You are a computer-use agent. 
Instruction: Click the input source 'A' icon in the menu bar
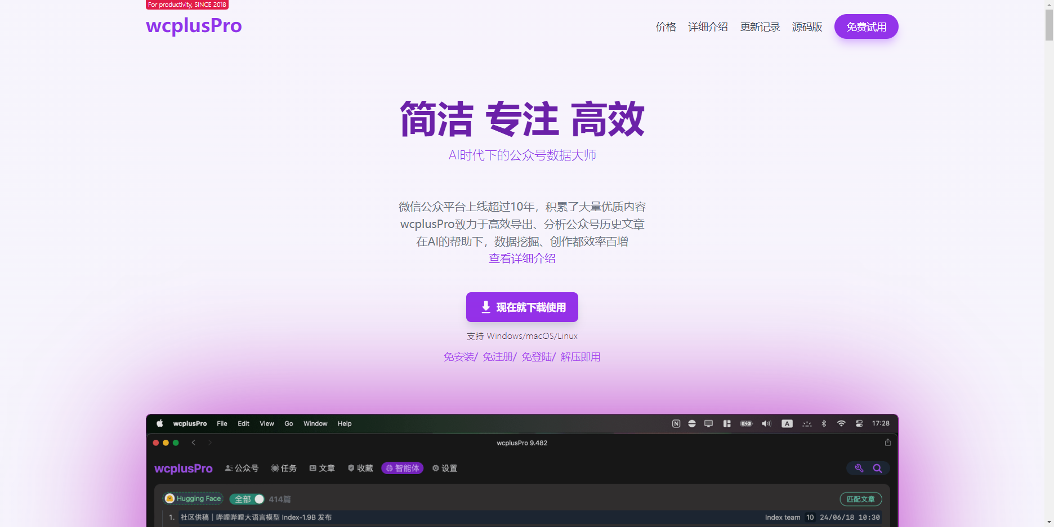[787, 423]
